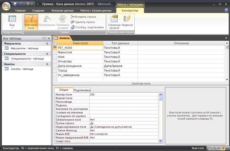
Task: Toggle Ключевое поле primary key
Action: pos(31,22)
